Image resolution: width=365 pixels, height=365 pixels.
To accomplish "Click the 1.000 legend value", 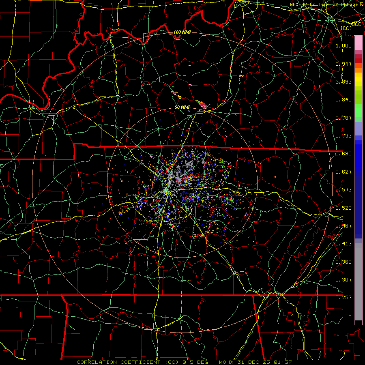I will click(344, 45).
